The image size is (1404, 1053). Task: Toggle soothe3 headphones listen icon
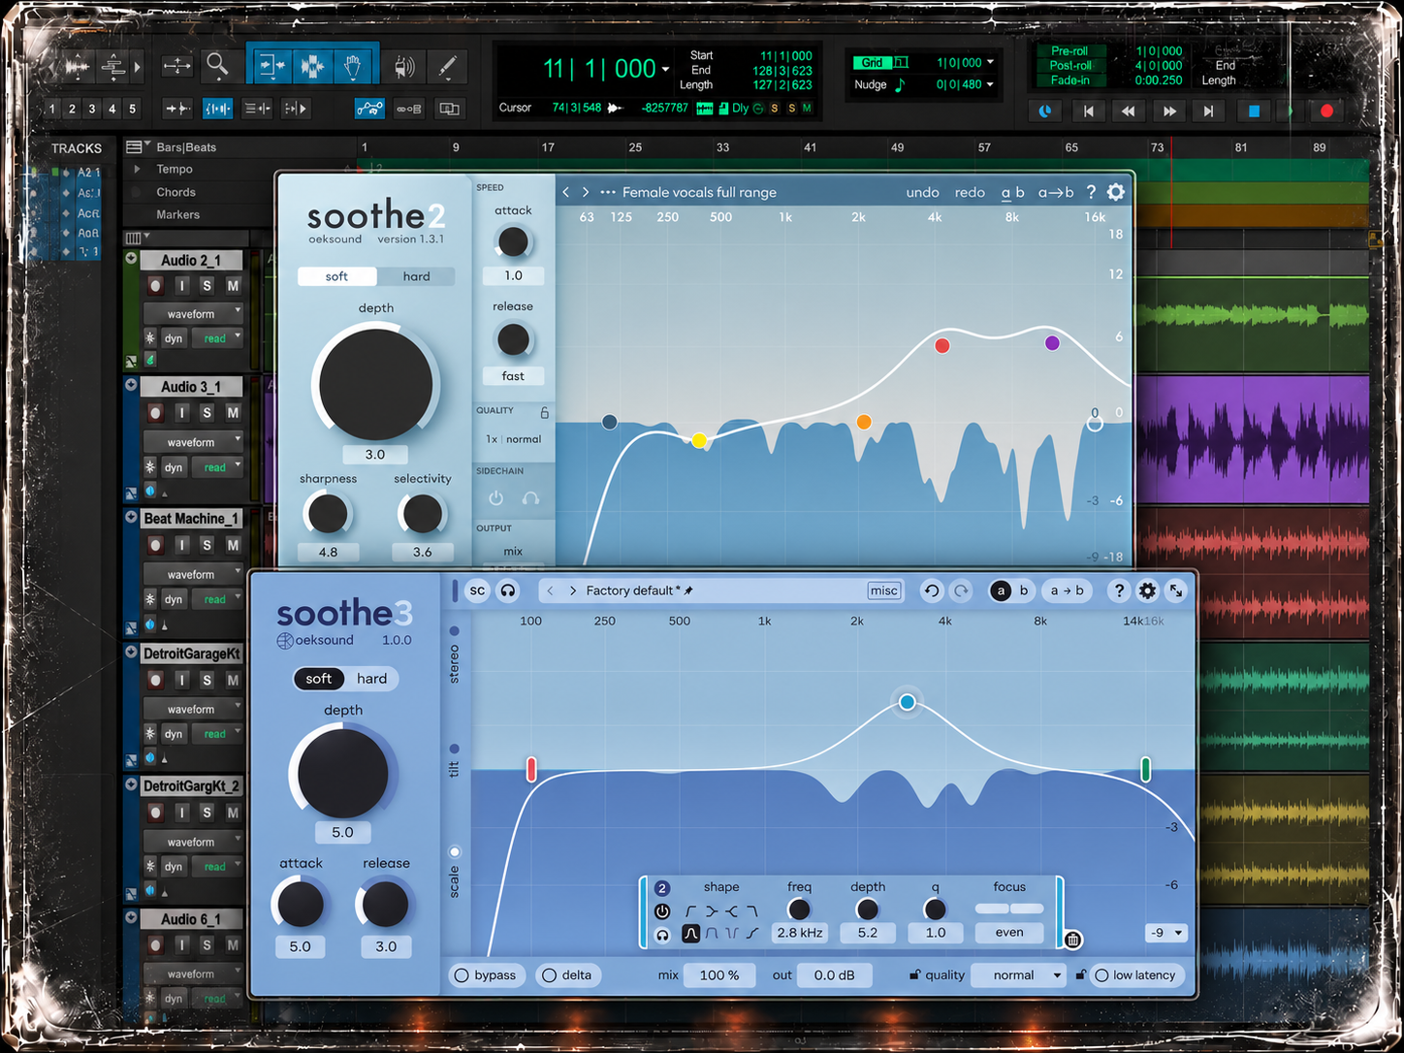507,590
